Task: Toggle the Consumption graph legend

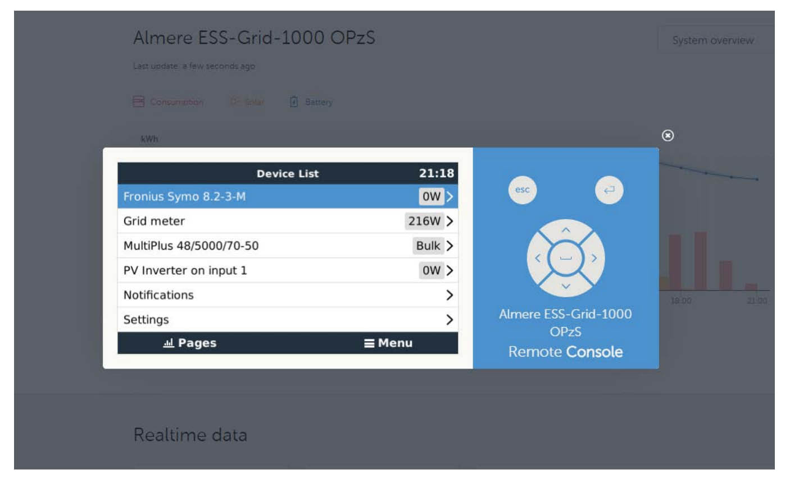Action: [x=169, y=102]
